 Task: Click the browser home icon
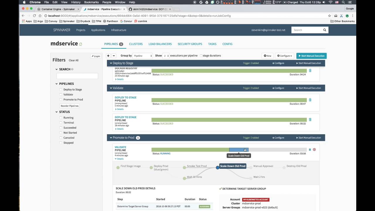pyautogui.click(x=40, y=16)
